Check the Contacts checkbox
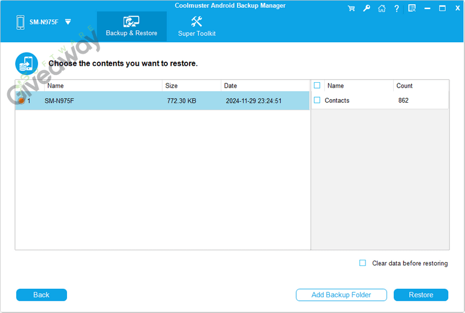The height and width of the screenshot is (313, 465). [317, 100]
